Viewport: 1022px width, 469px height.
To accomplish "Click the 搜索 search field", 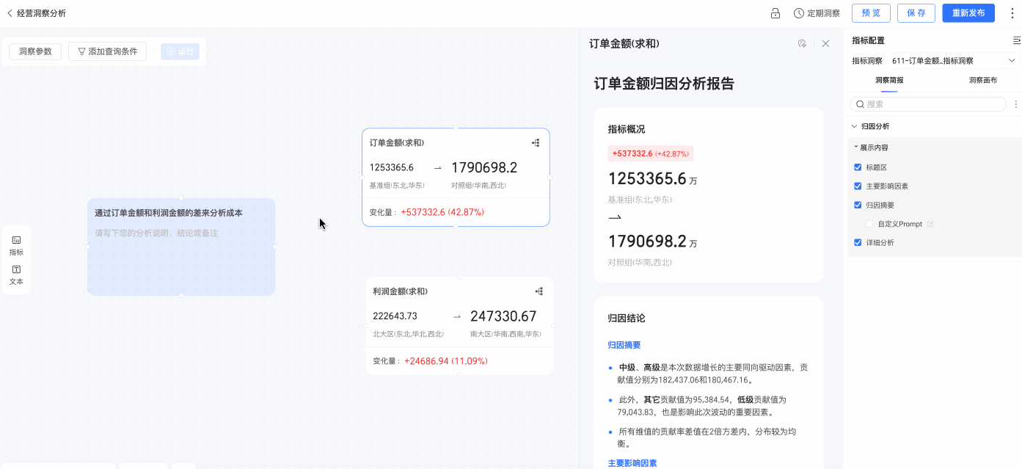I will click(x=928, y=104).
